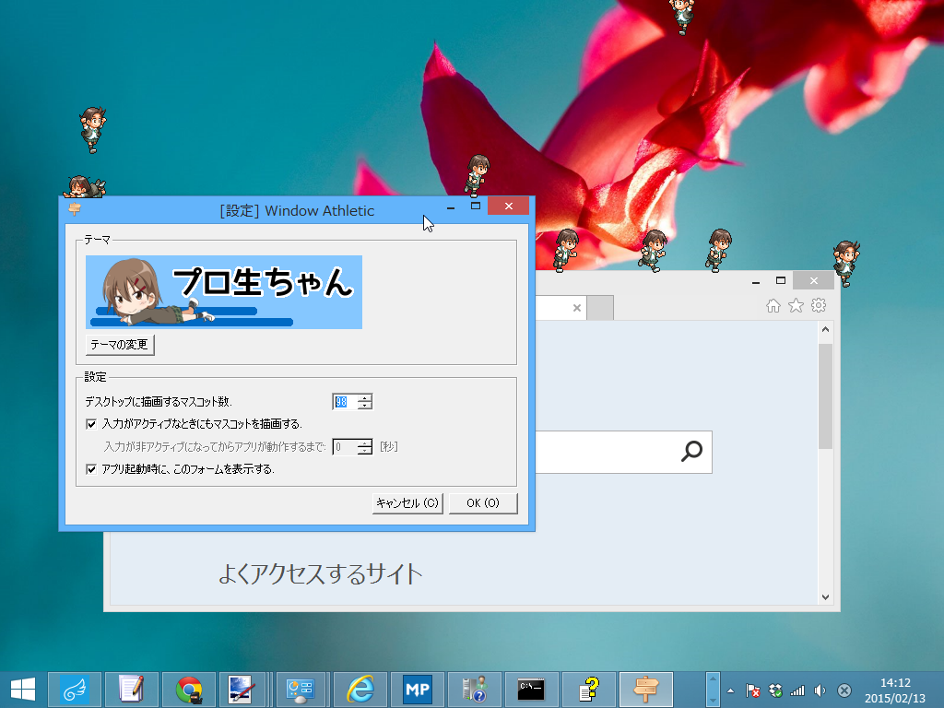Click the Window Athletic signpost title icon
The image size is (944, 708).
click(75, 209)
